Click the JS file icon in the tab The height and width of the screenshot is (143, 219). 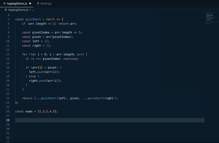4,4
